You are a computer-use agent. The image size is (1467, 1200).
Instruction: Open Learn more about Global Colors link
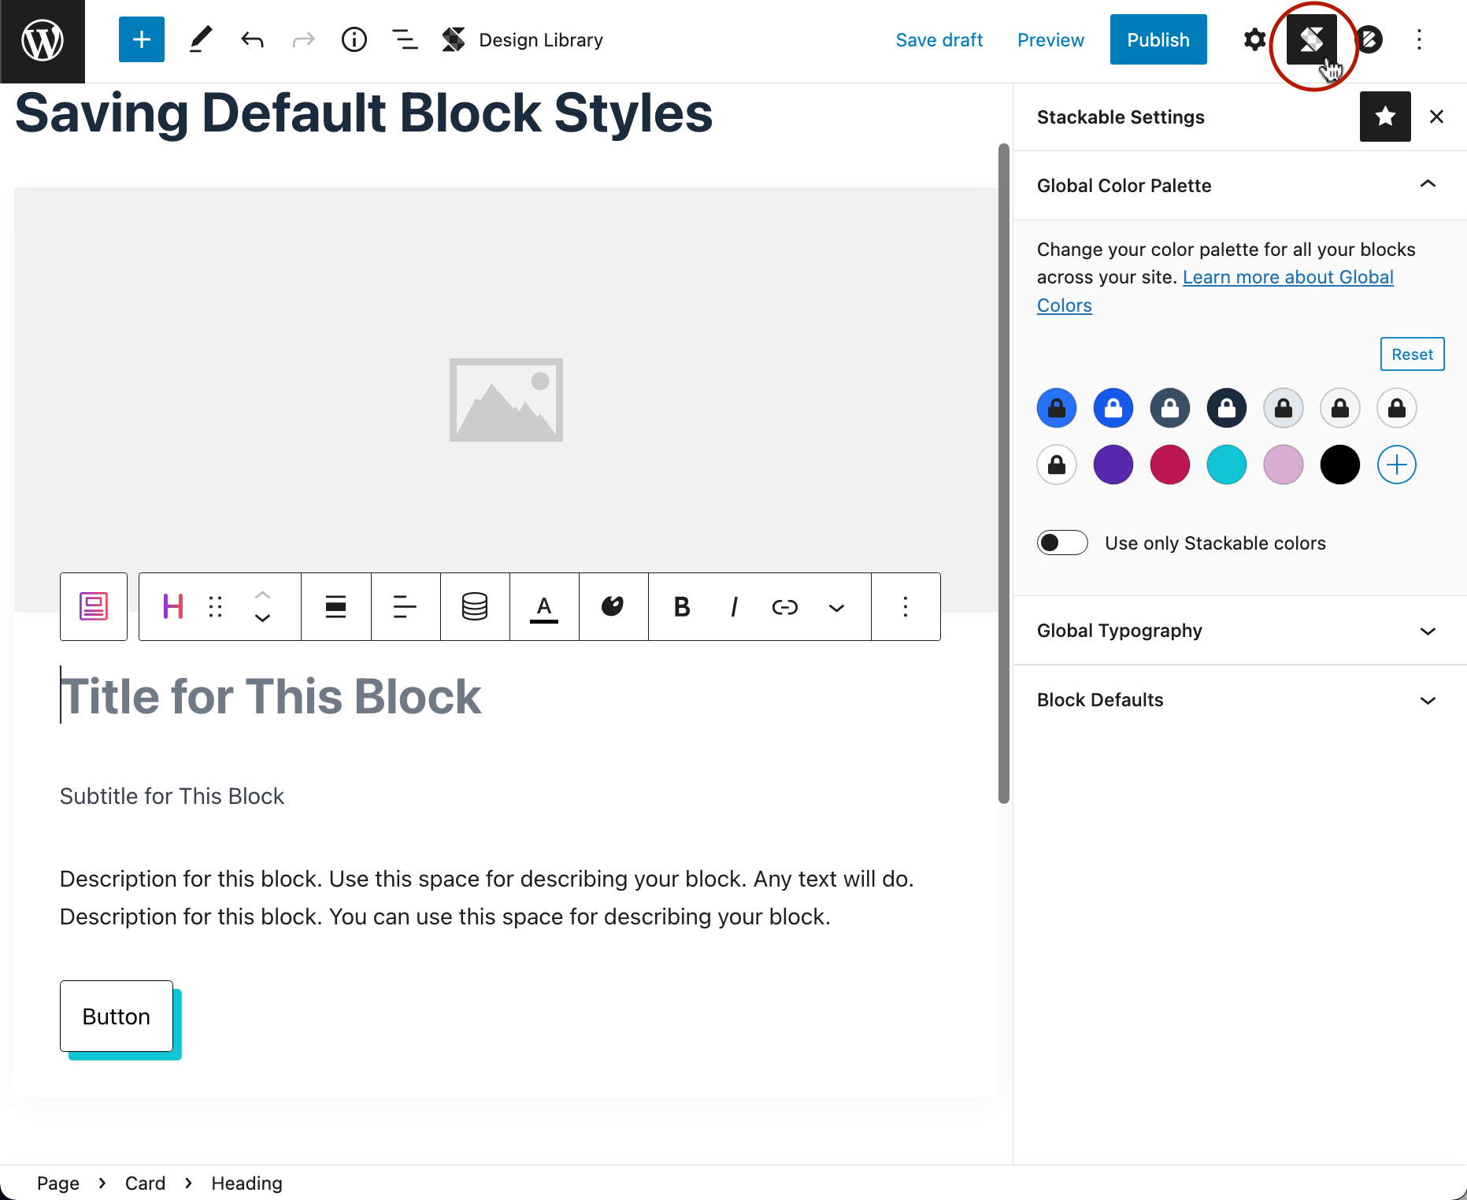point(1215,291)
